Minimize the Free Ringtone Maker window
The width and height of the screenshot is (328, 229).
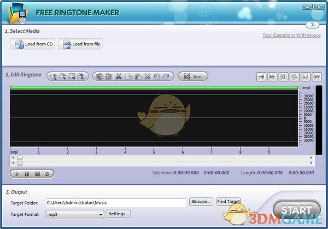pyautogui.click(x=307, y=7)
